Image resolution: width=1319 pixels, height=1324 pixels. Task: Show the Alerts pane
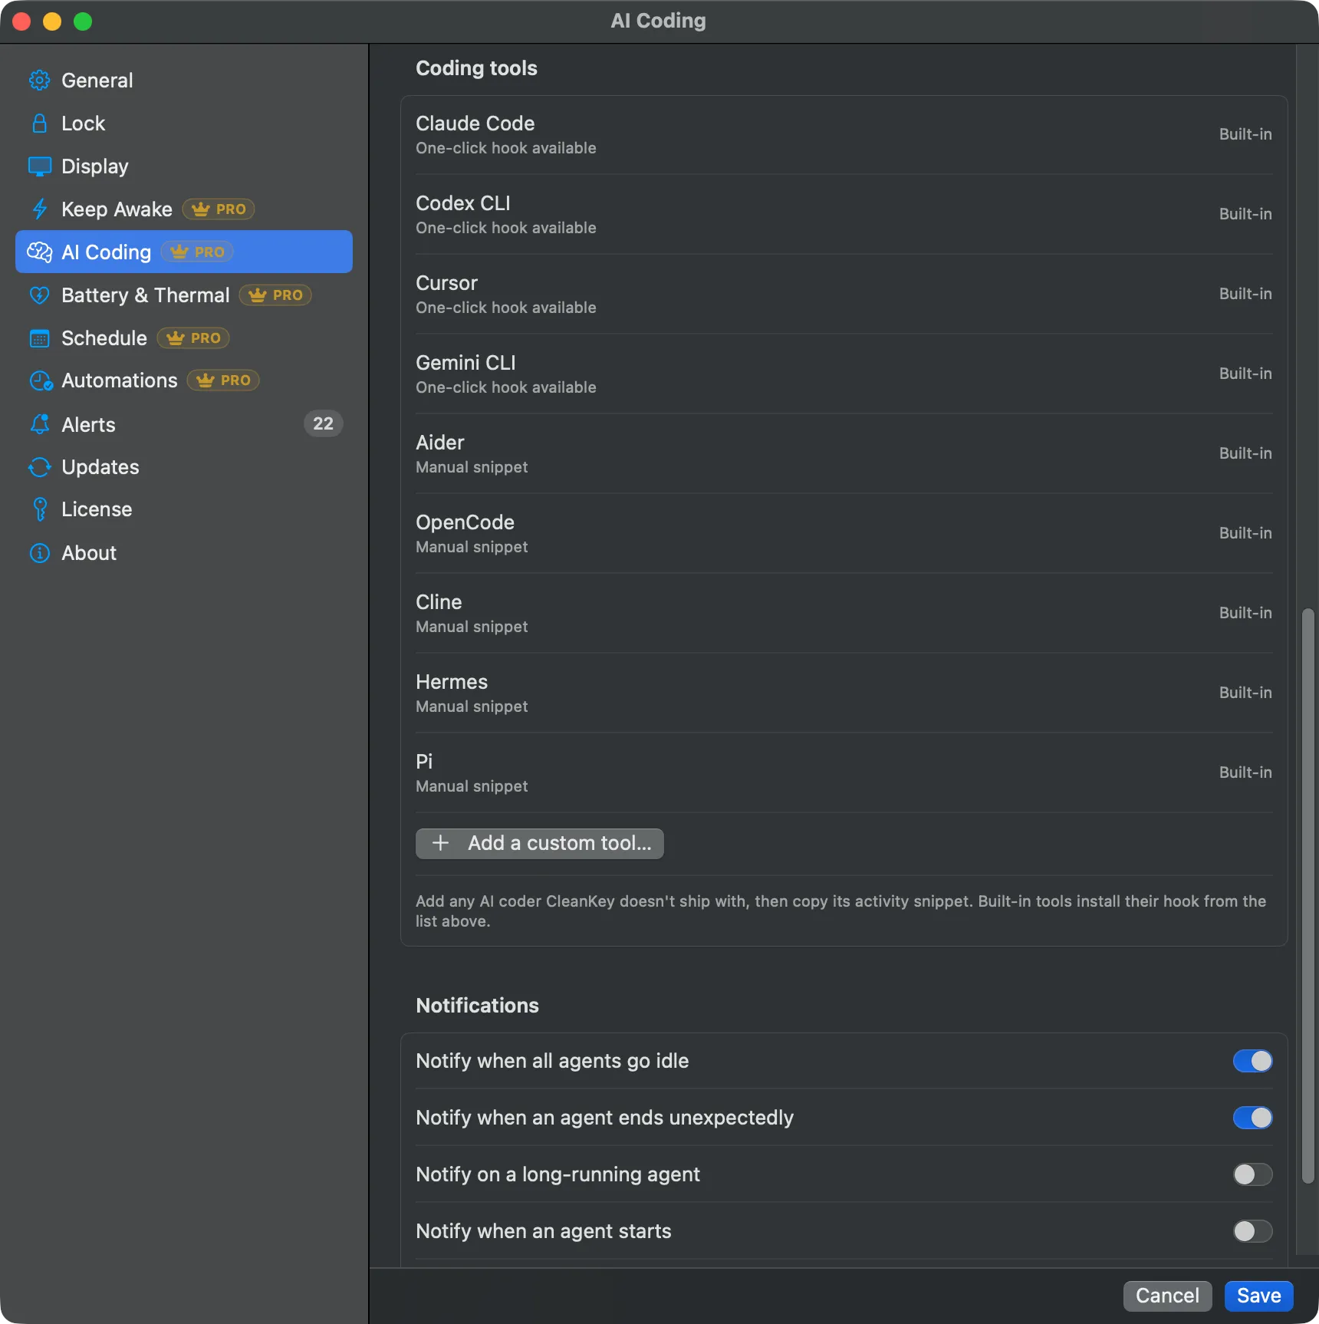184,424
